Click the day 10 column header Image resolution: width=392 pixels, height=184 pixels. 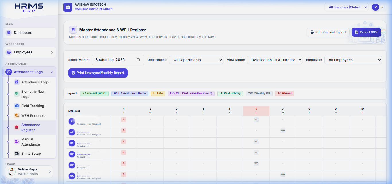[362, 111]
